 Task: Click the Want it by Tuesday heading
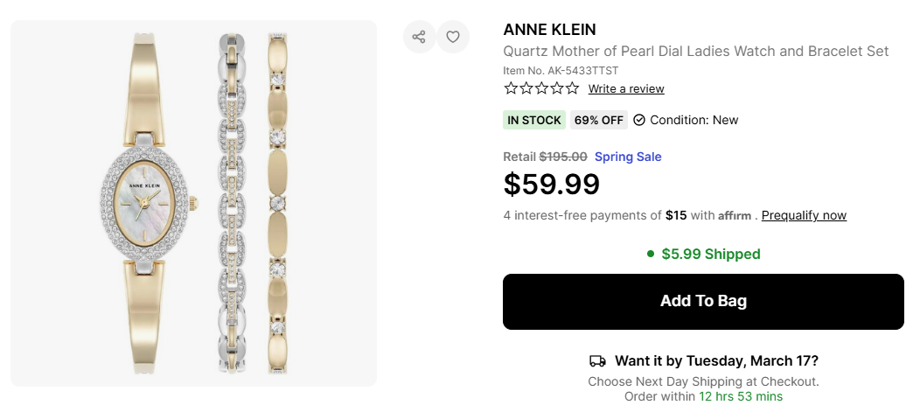(x=716, y=360)
